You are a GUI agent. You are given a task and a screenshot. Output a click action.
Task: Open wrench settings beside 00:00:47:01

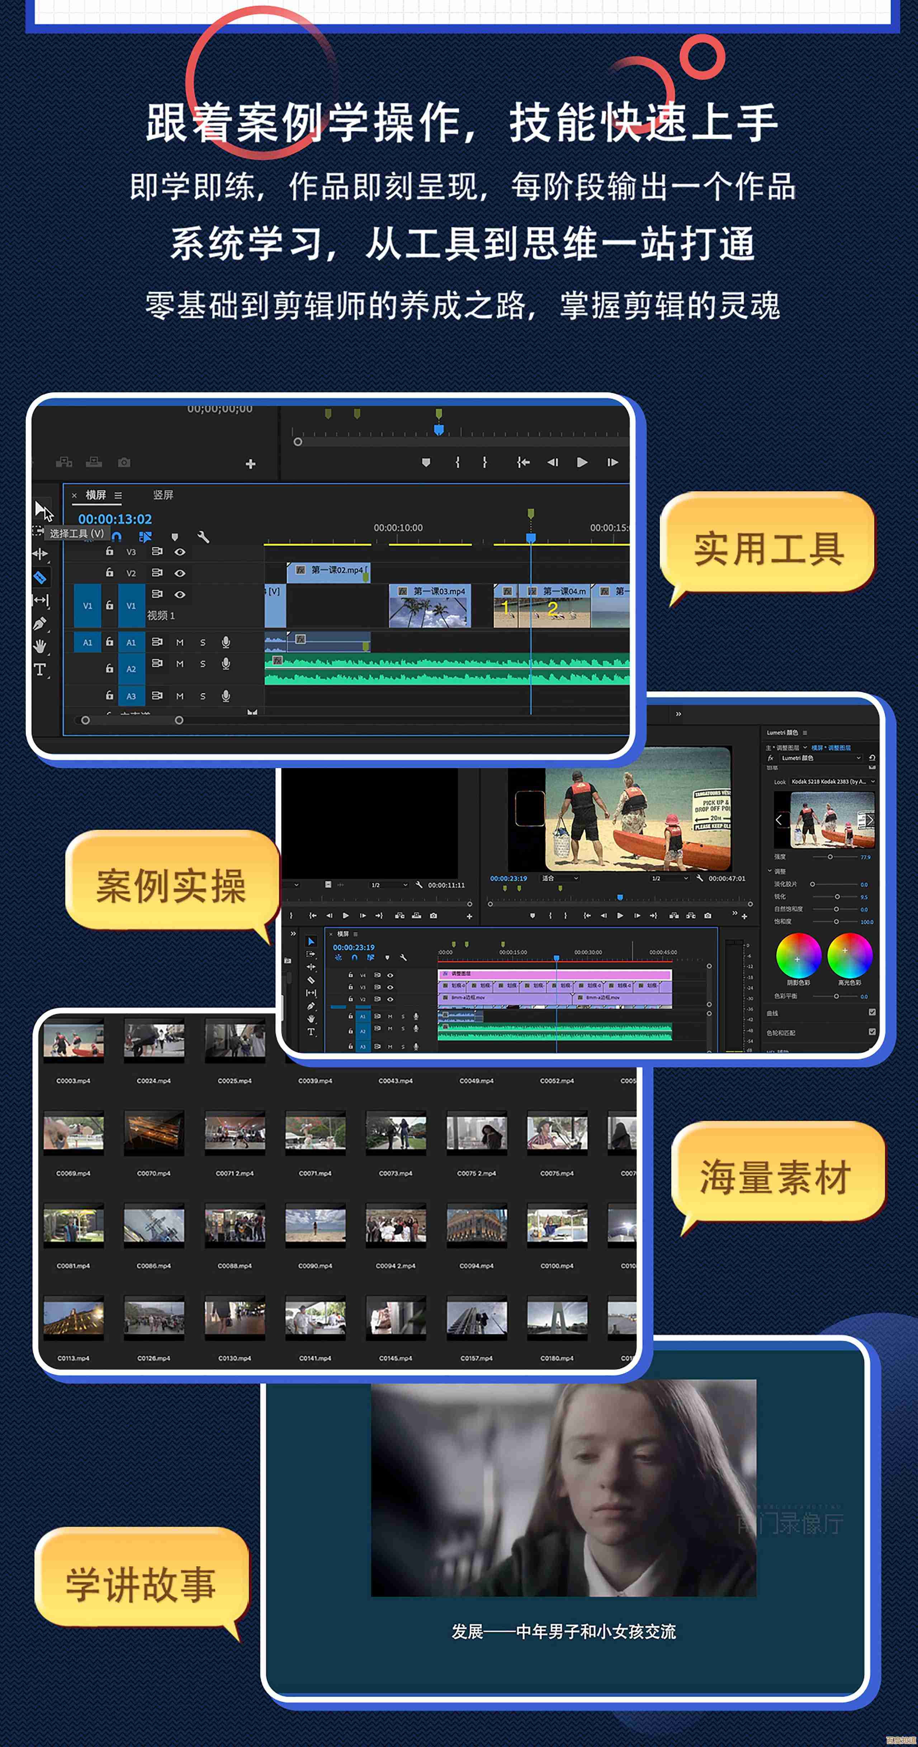click(700, 877)
